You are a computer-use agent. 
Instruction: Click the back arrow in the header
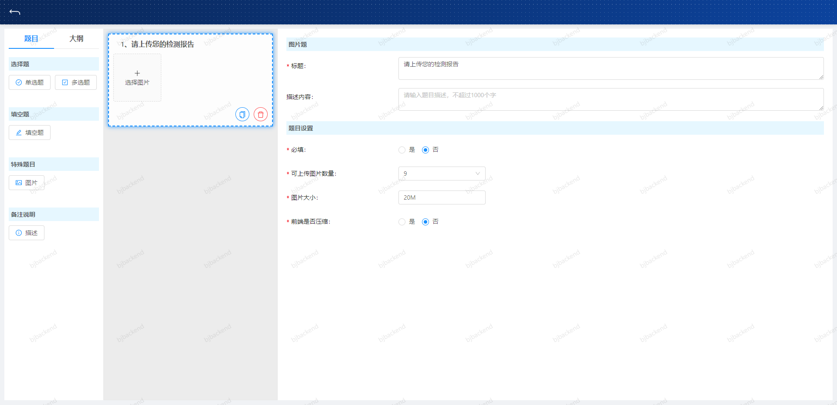click(15, 12)
